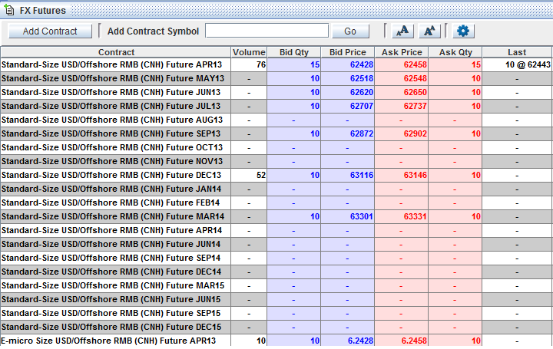Sort by the Contract column header
The image size is (553, 349).
116,52
